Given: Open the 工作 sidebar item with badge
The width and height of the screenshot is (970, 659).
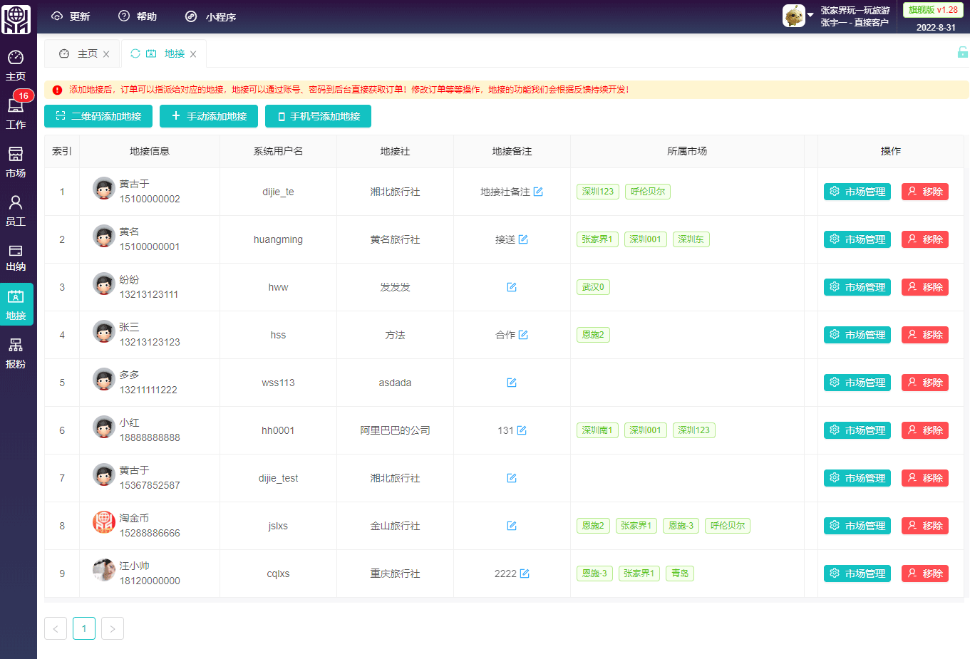Looking at the screenshot, I should pyautogui.click(x=16, y=113).
